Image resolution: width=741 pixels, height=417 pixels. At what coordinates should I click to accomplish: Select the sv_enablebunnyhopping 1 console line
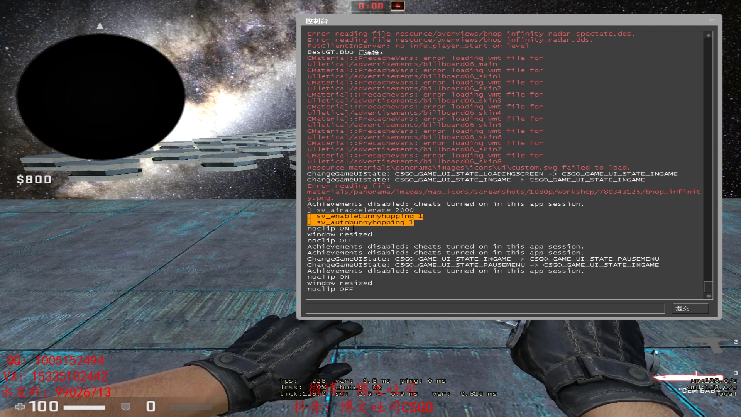click(x=365, y=216)
